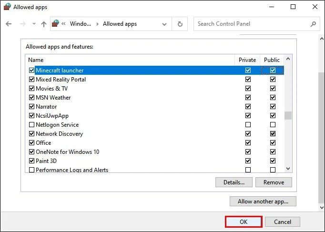Select the Windo... breadcrumb segment
Viewport: 325px width, 232px height.
point(81,24)
